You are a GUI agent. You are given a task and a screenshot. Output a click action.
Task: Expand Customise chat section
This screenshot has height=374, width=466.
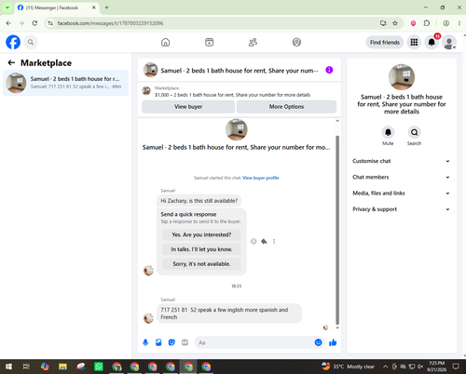pyautogui.click(x=402, y=161)
